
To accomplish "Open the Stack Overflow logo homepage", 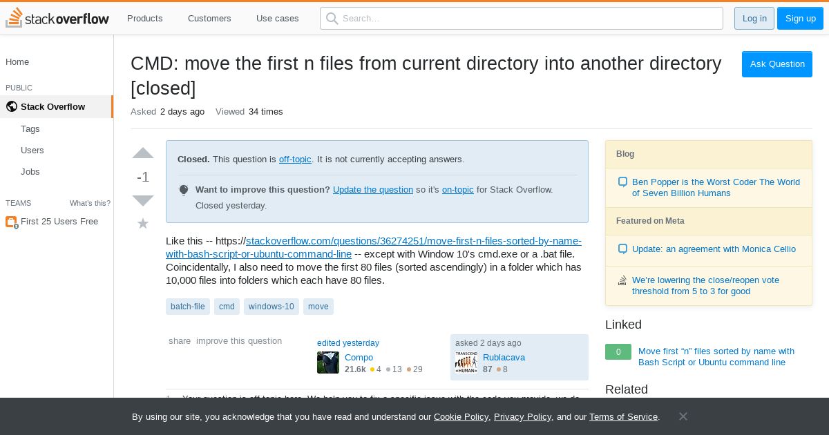I will tap(57, 18).
